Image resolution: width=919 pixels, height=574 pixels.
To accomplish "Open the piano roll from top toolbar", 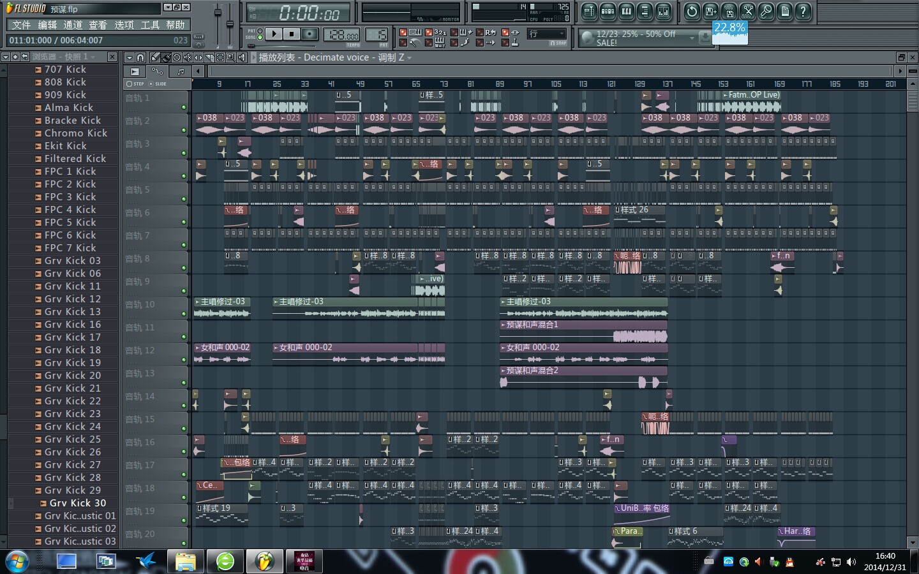I will [x=626, y=11].
